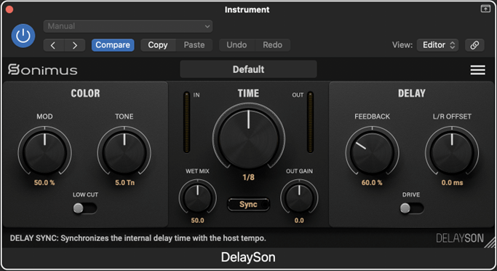Click the Sonimus logo
The image size is (497, 271).
42,69
